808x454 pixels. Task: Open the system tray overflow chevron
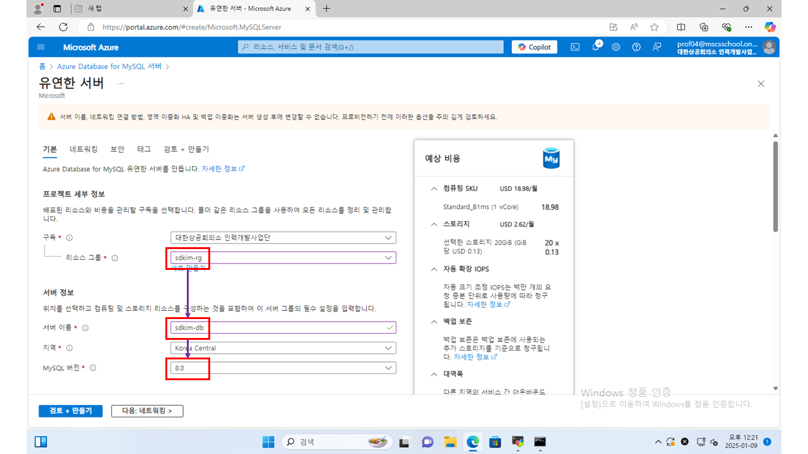658,441
